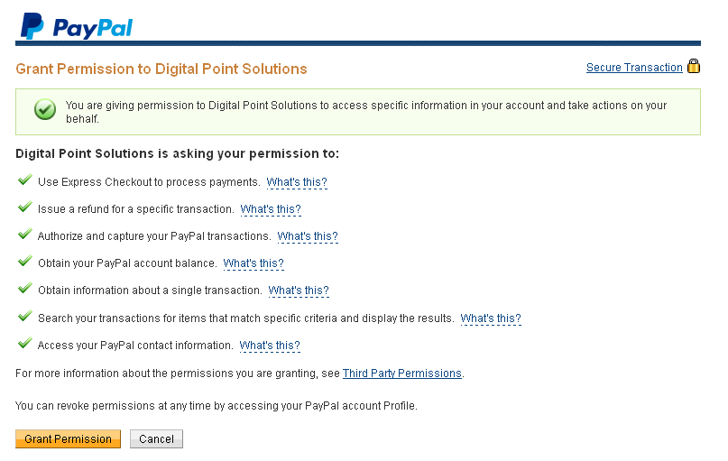Viewport: 728px width, 461px height.
Task: Click checkmark beside single transaction information
Action: click(24, 290)
